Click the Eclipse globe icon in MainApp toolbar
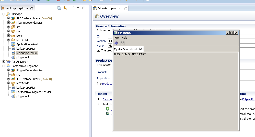The image size is (255, 137). coord(116,43)
